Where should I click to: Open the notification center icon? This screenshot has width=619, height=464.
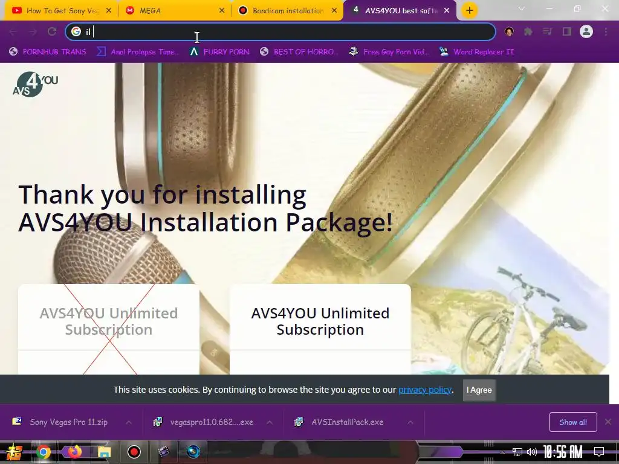point(599,452)
